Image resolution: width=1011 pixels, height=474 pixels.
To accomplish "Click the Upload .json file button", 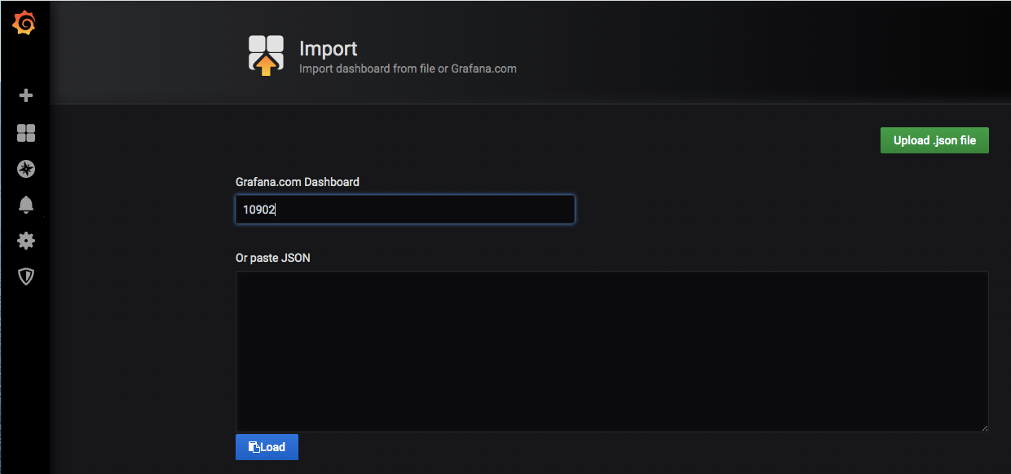I will (x=934, y=140).
